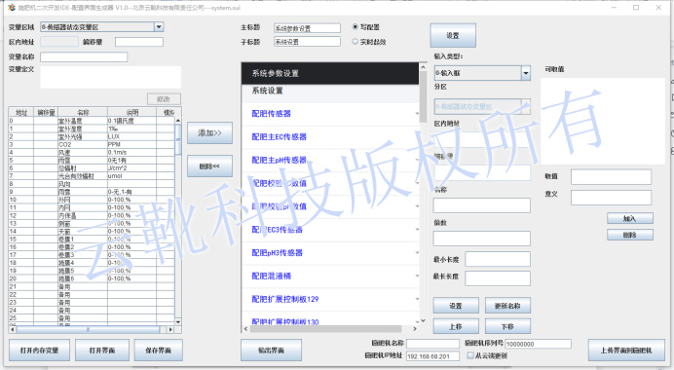The image size is (674, 370).
Task: Click the 修改 button
Action: (x=164, y=99)
